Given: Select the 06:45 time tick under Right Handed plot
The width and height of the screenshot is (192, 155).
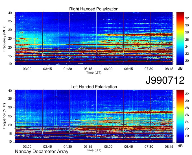Looking at the screenshot, I should tap(128, 69).
